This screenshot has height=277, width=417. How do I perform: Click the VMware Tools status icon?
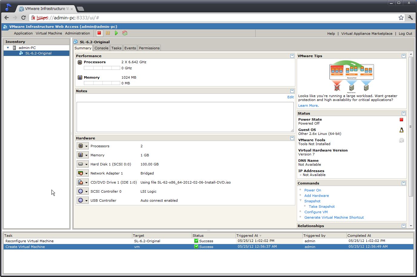[402, 140]
